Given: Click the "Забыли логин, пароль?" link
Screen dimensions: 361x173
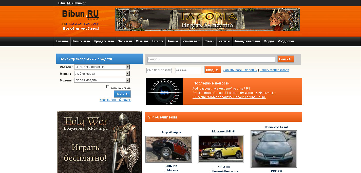Looking at the screenshot, I should pyautogui.click(x=240, y=70).
